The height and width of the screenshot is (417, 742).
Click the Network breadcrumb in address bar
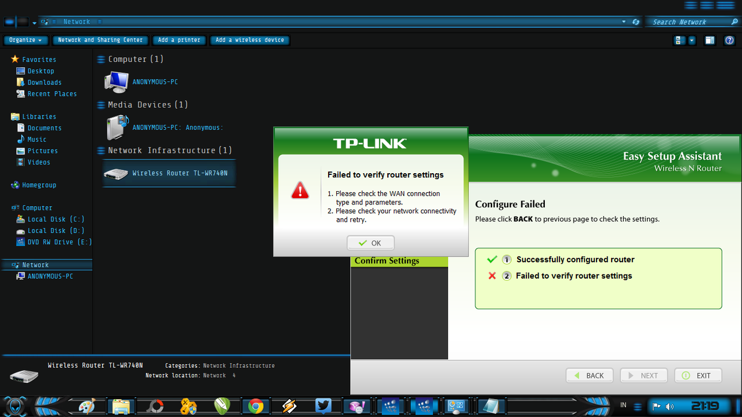tap(77, 22)
